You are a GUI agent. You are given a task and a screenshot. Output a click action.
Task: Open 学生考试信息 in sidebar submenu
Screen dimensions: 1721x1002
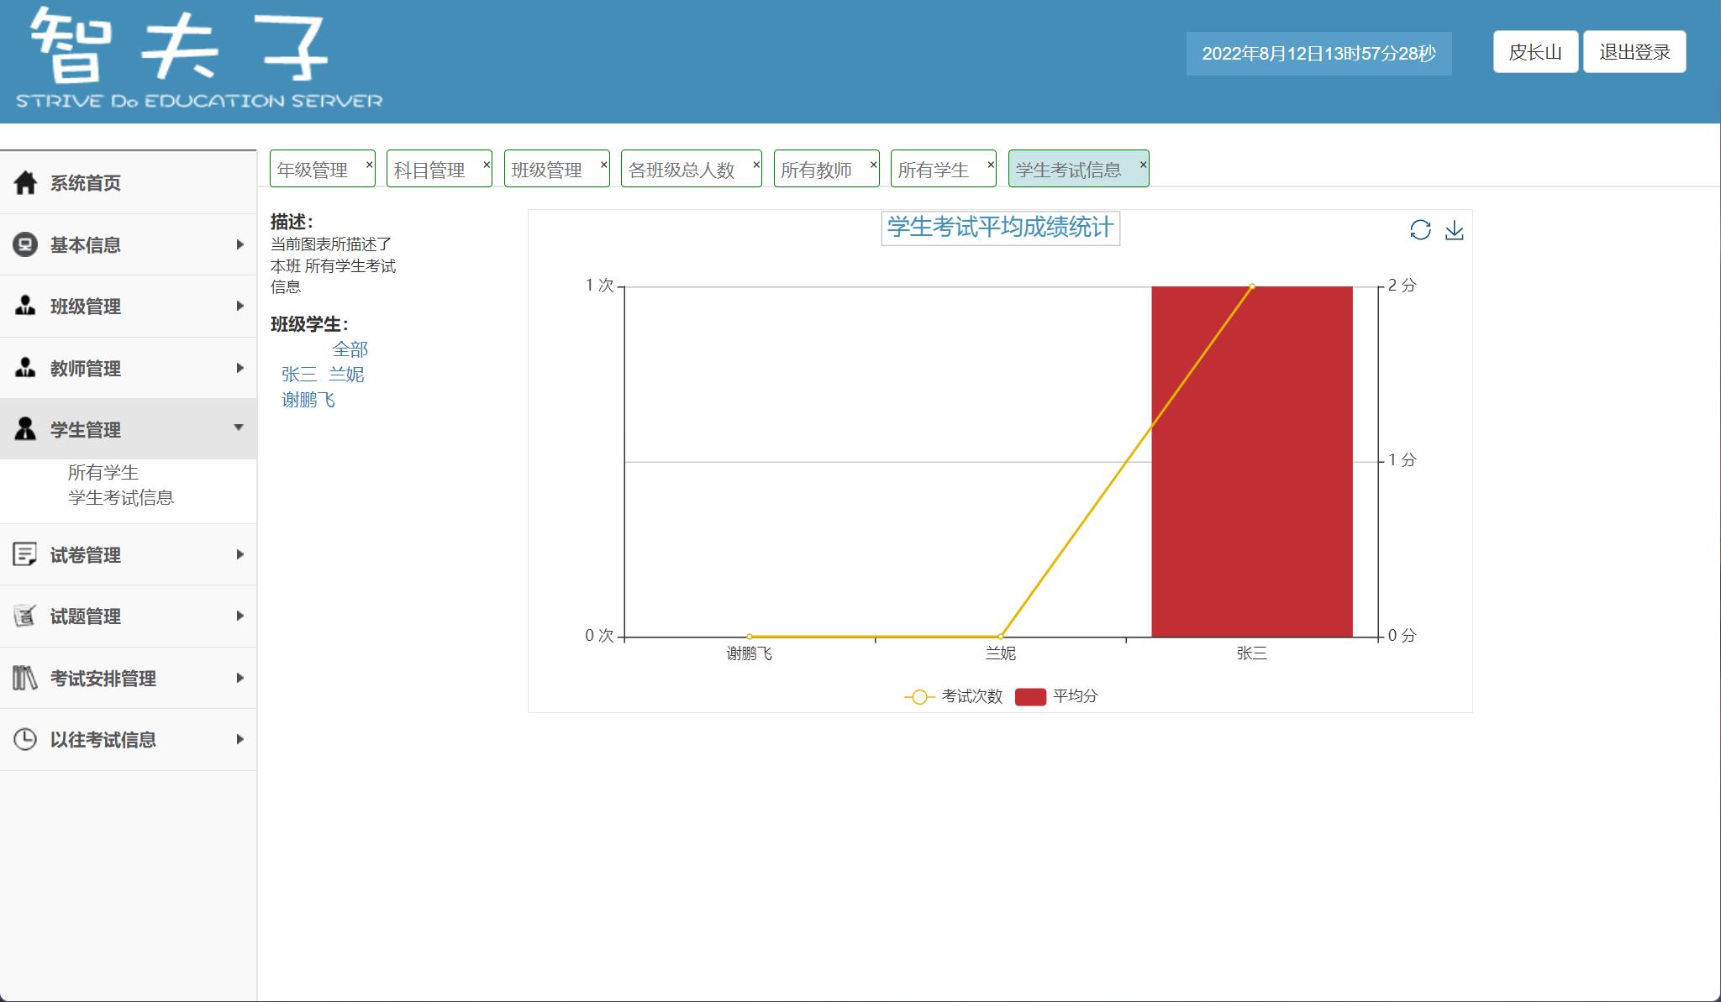(121, 497)
